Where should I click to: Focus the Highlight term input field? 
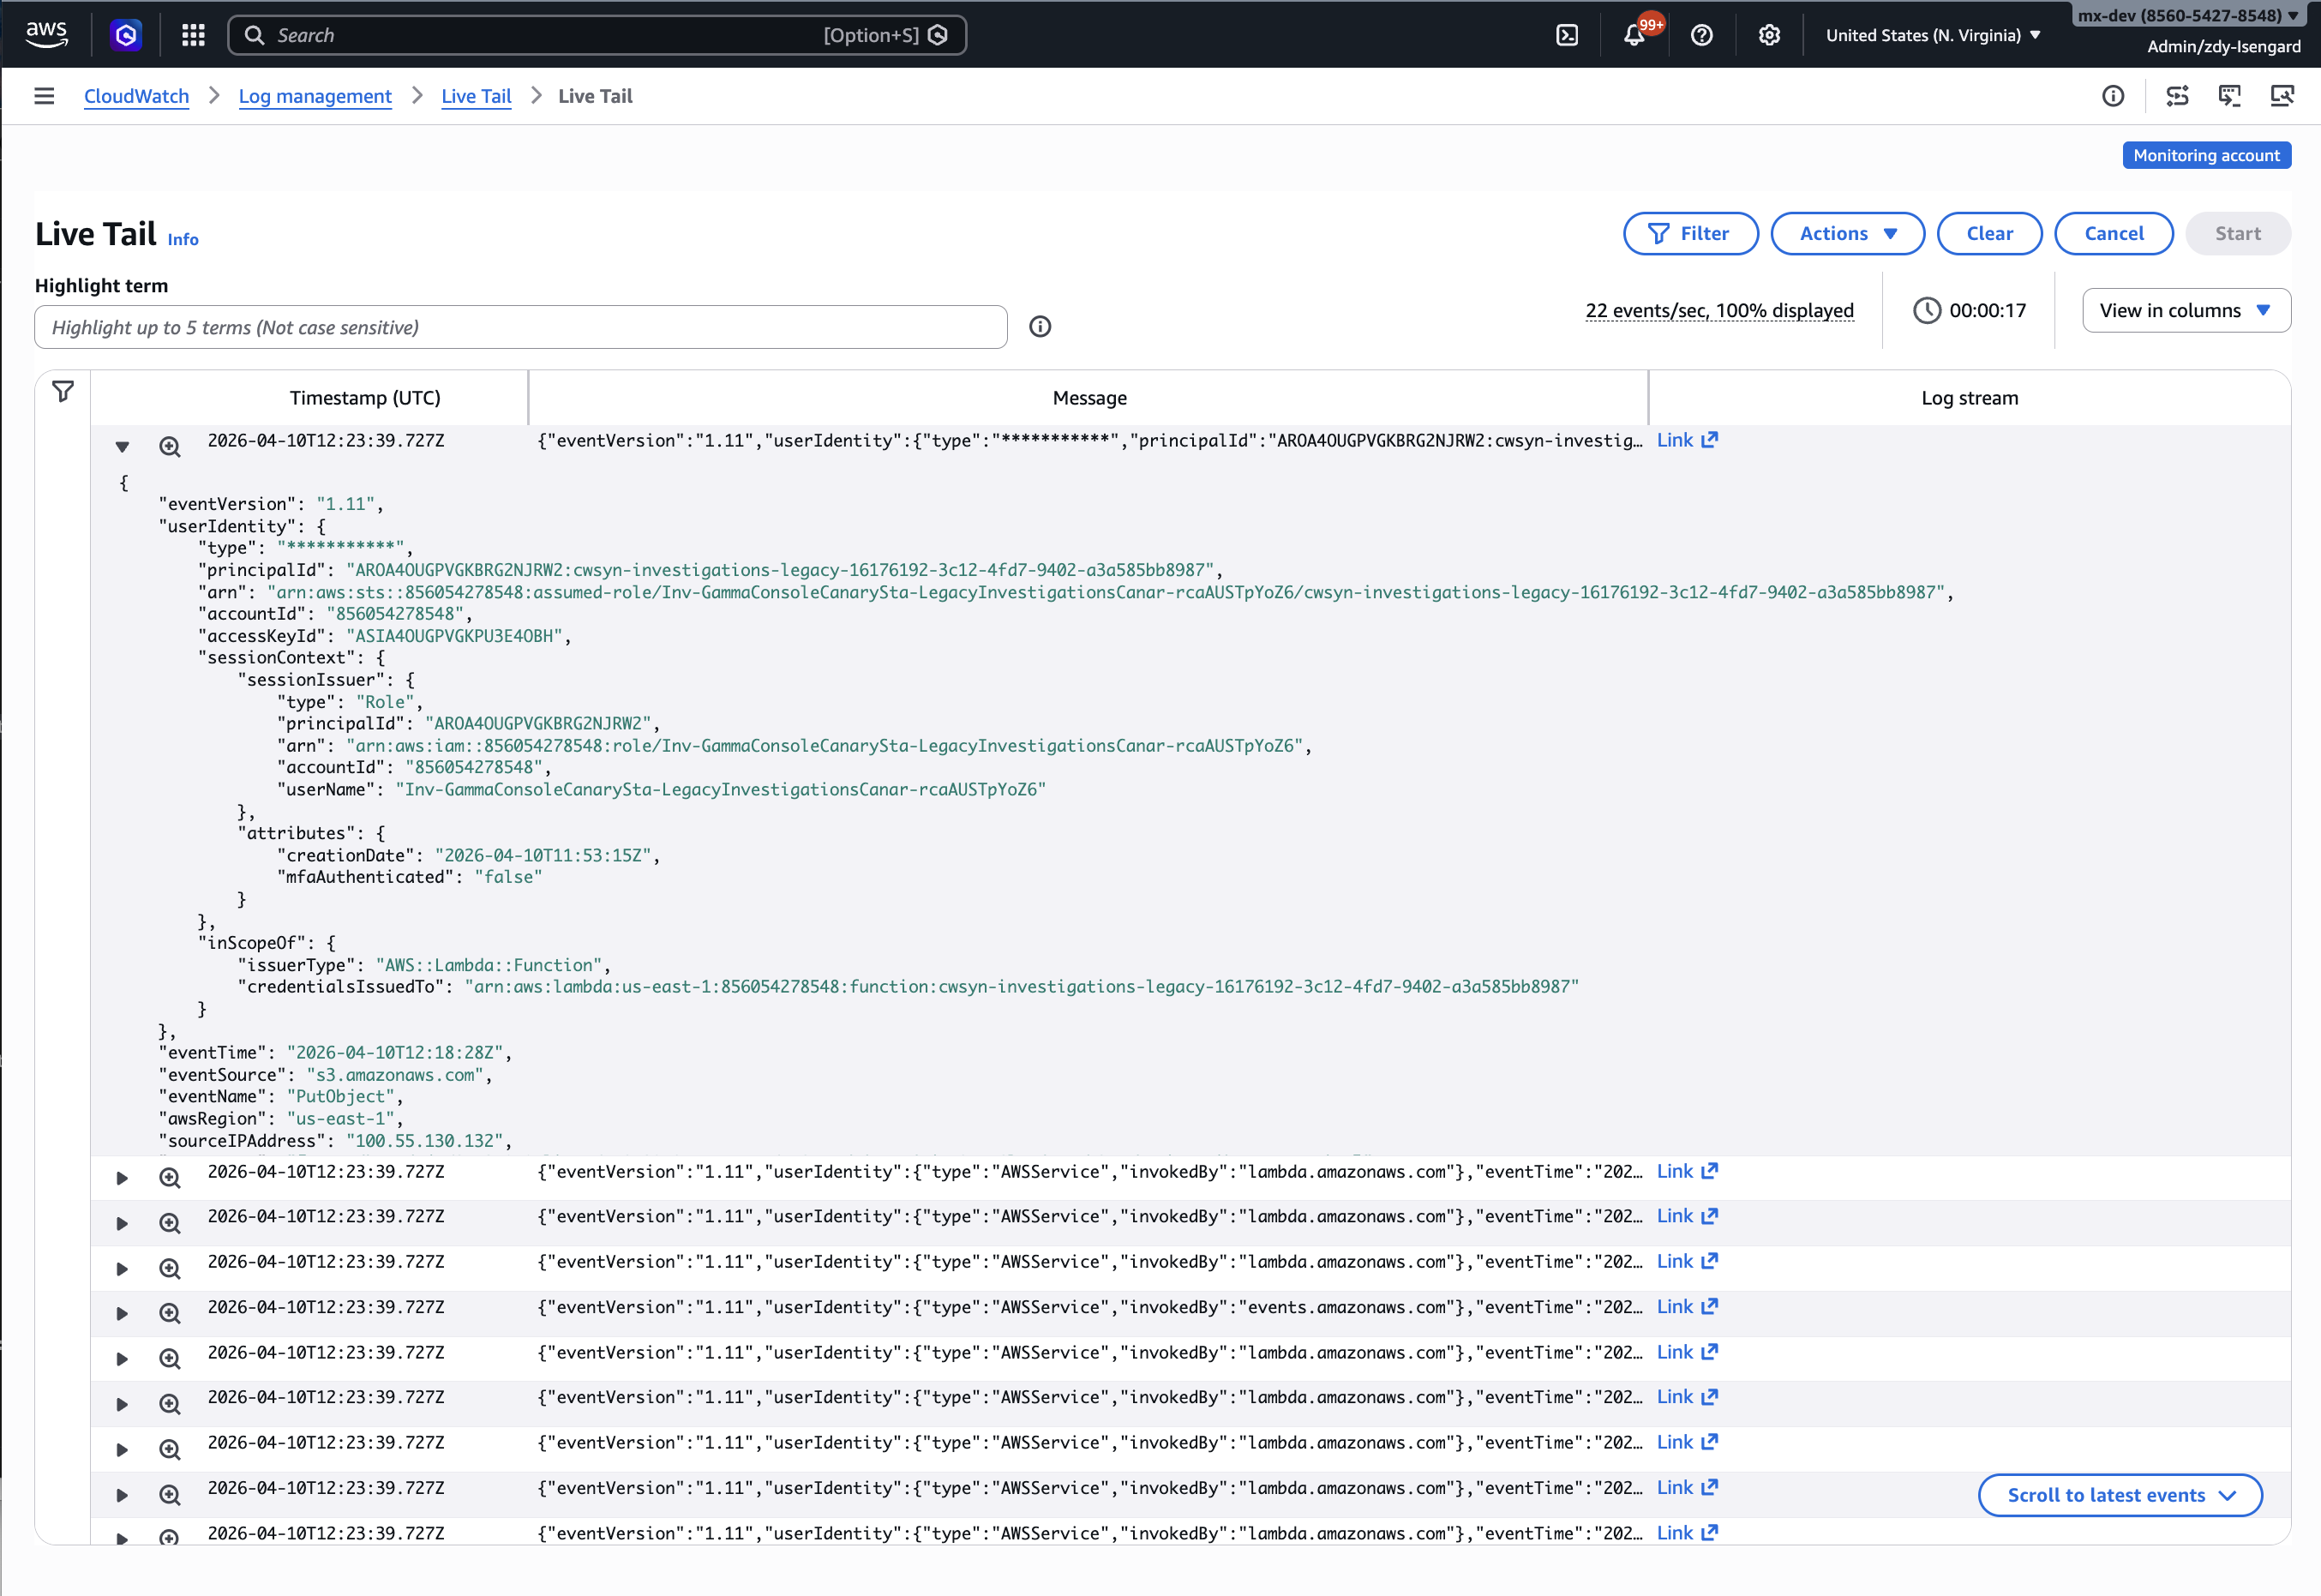pyautogui.click(x=521, y=327)
